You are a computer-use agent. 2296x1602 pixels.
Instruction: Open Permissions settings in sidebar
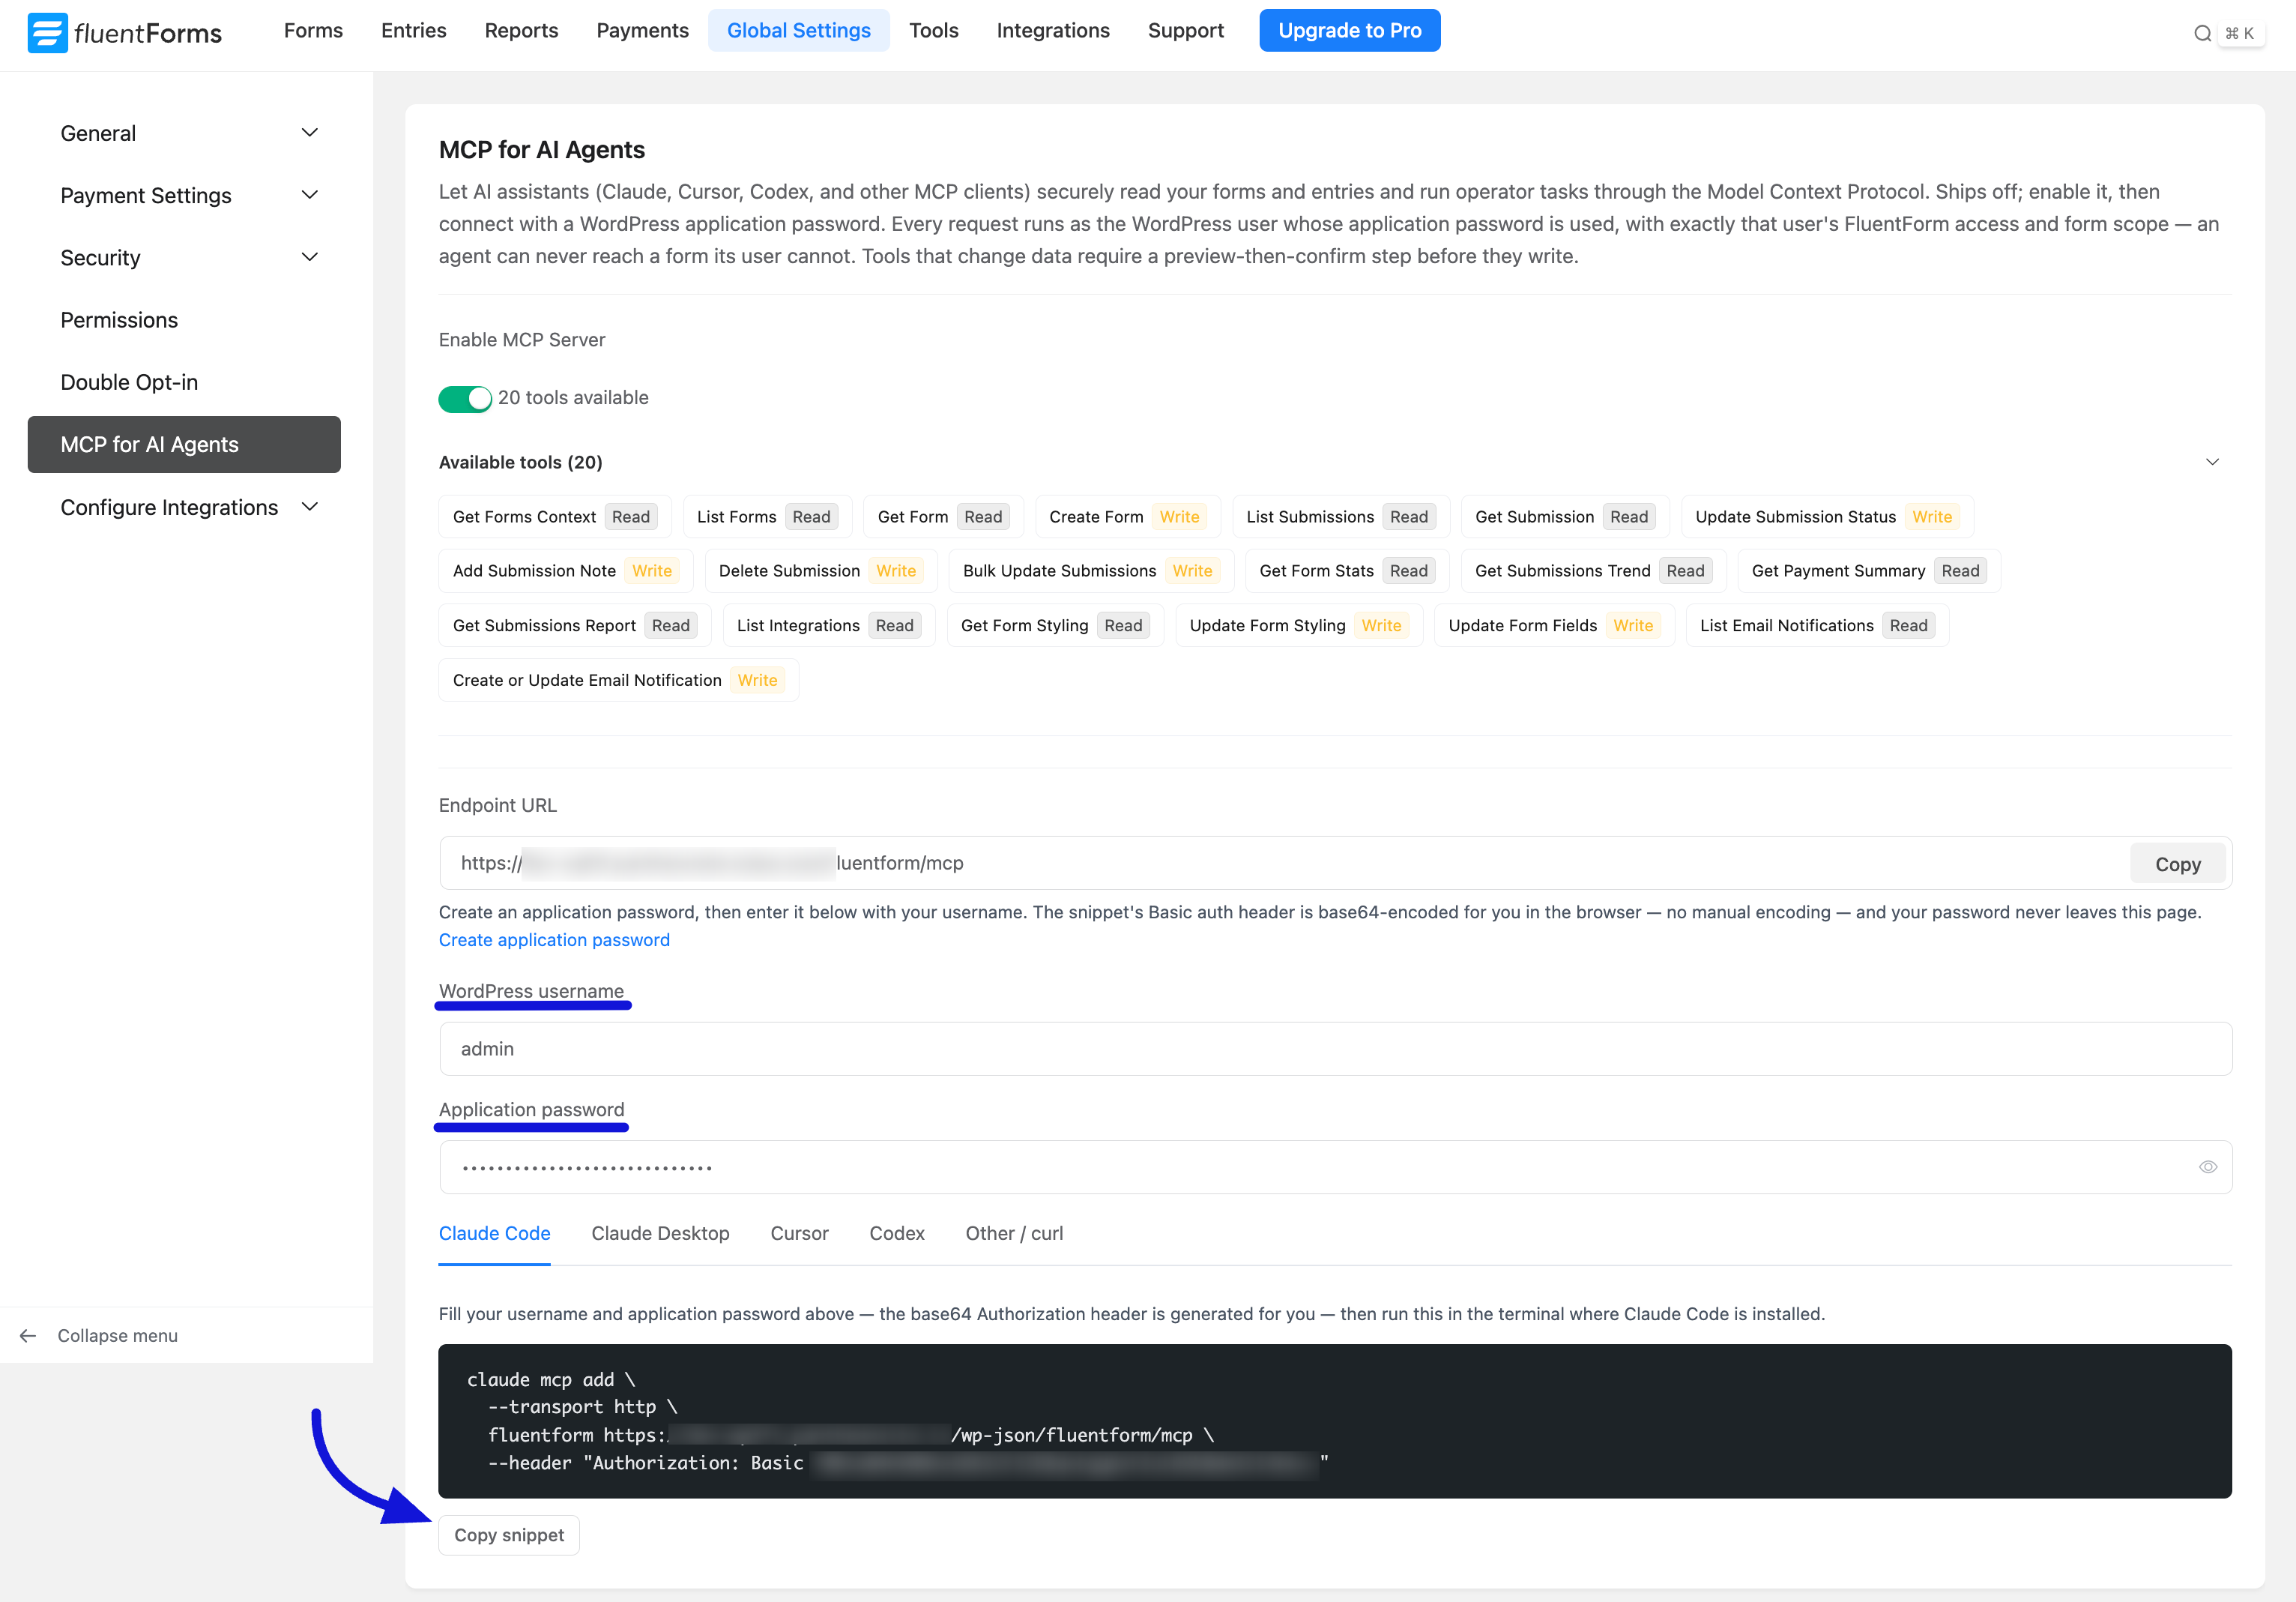tap(186, 320)
